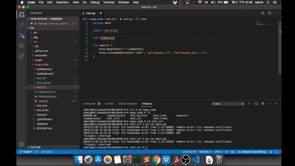The height and width of the screenshot is (166, 295).
Task: Open errors and warnings count in status bar
Action: coord(47,152)
